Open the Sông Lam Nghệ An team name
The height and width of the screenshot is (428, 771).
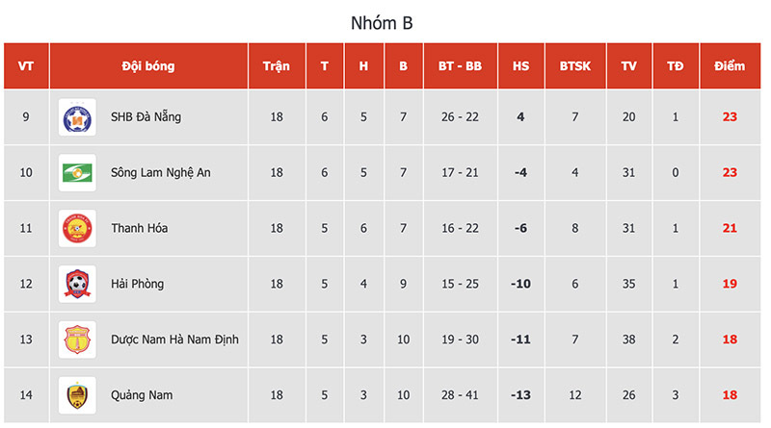[160, 173]
